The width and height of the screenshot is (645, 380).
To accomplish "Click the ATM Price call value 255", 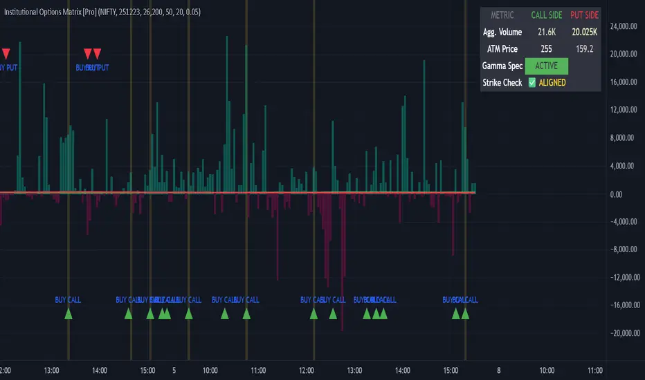I will [x=547, y=49].
